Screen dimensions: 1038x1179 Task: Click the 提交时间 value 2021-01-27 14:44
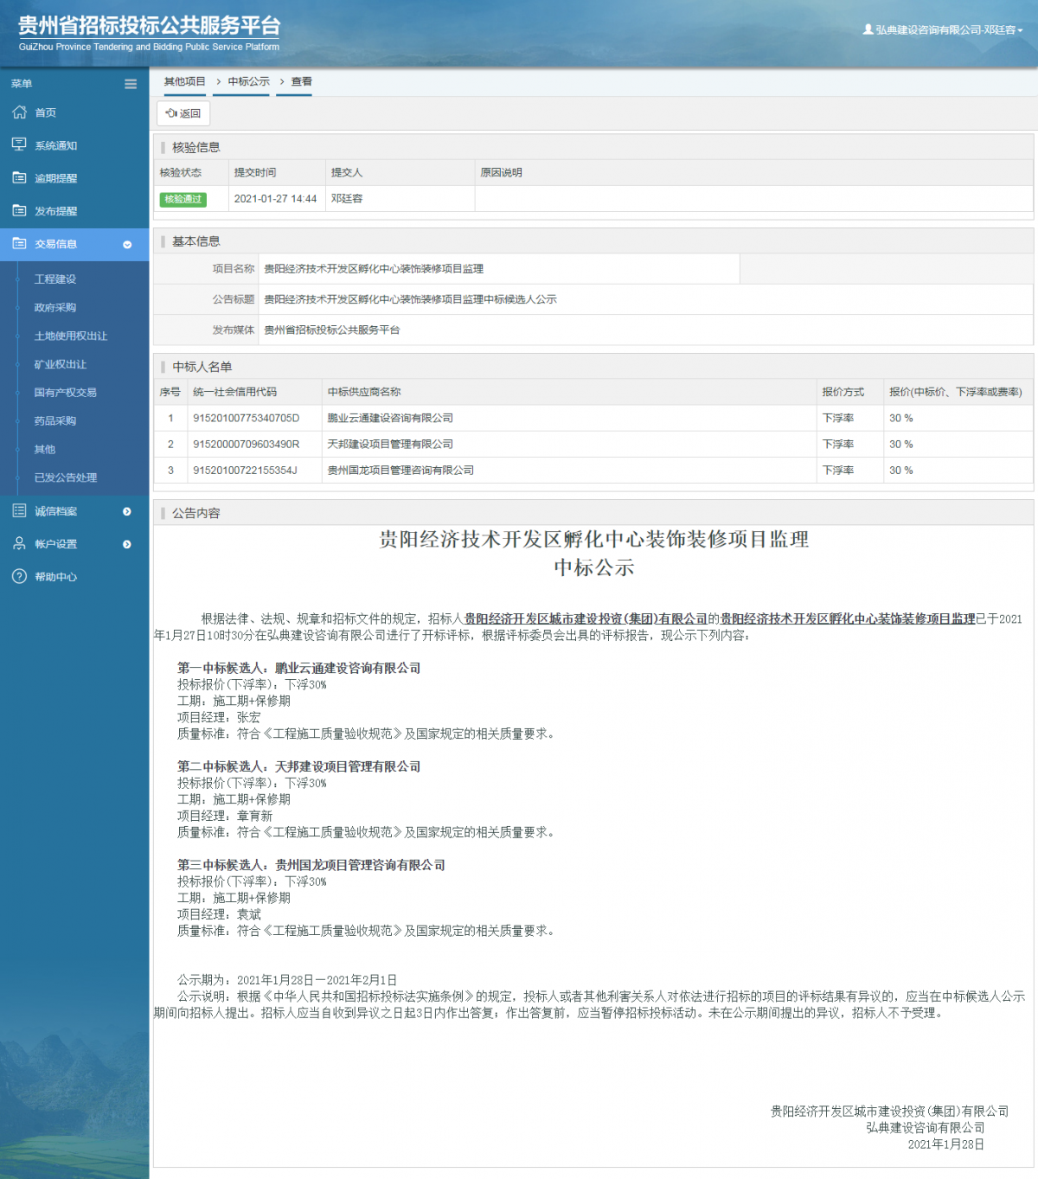(275, 199)
